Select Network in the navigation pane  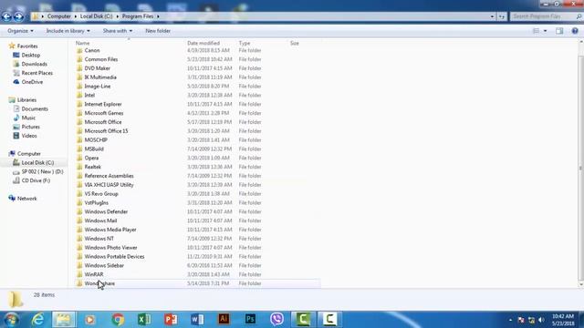tap(26, 199)
